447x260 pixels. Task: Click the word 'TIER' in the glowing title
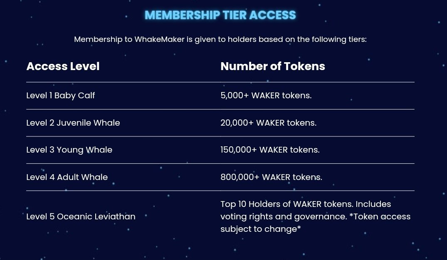pyautogui.click(x=235, y=15)
